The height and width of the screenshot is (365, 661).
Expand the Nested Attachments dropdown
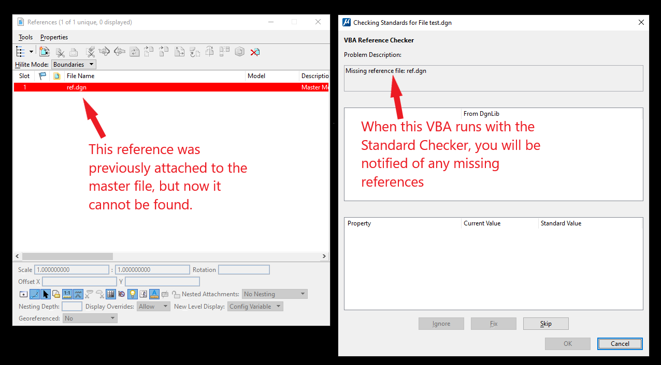click(275, 294)
